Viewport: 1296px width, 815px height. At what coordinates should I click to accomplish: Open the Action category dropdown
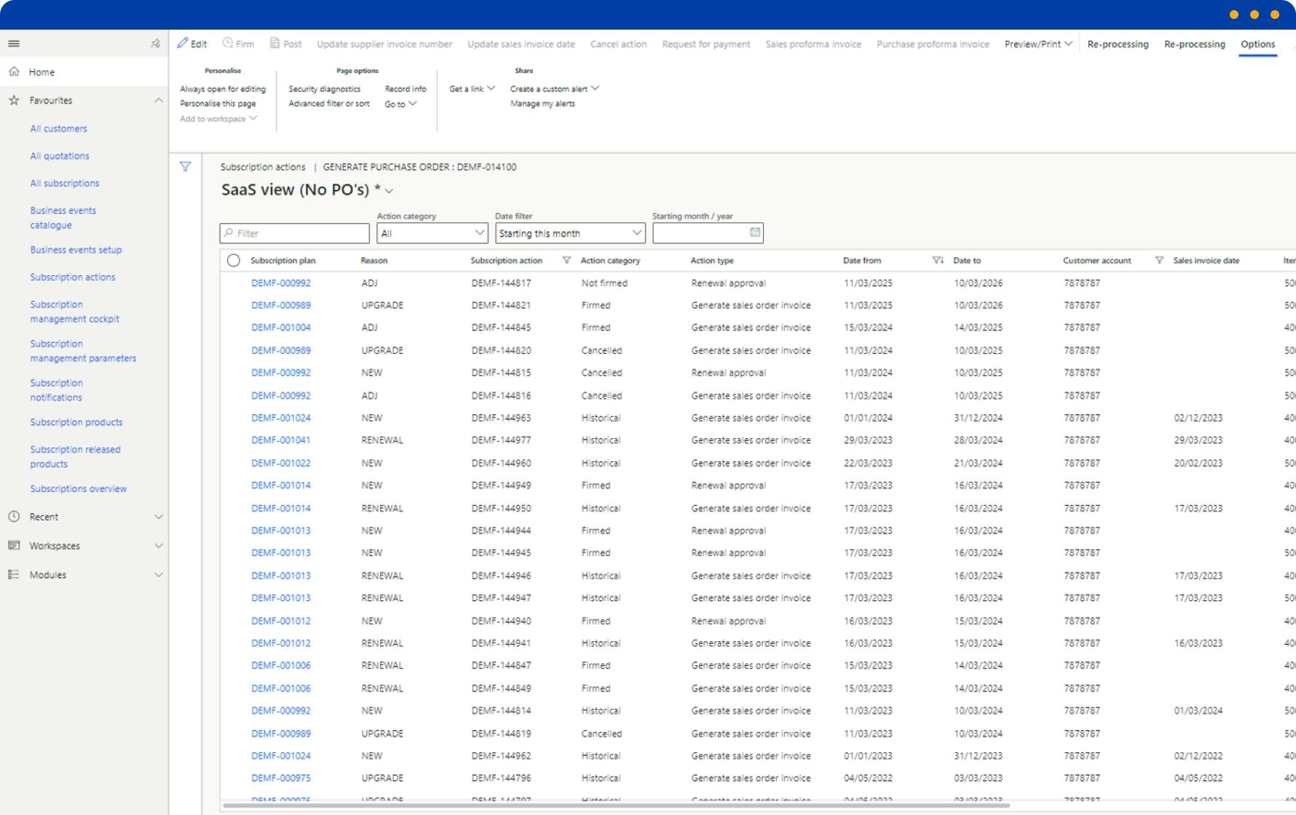click(x=479, y=233)
